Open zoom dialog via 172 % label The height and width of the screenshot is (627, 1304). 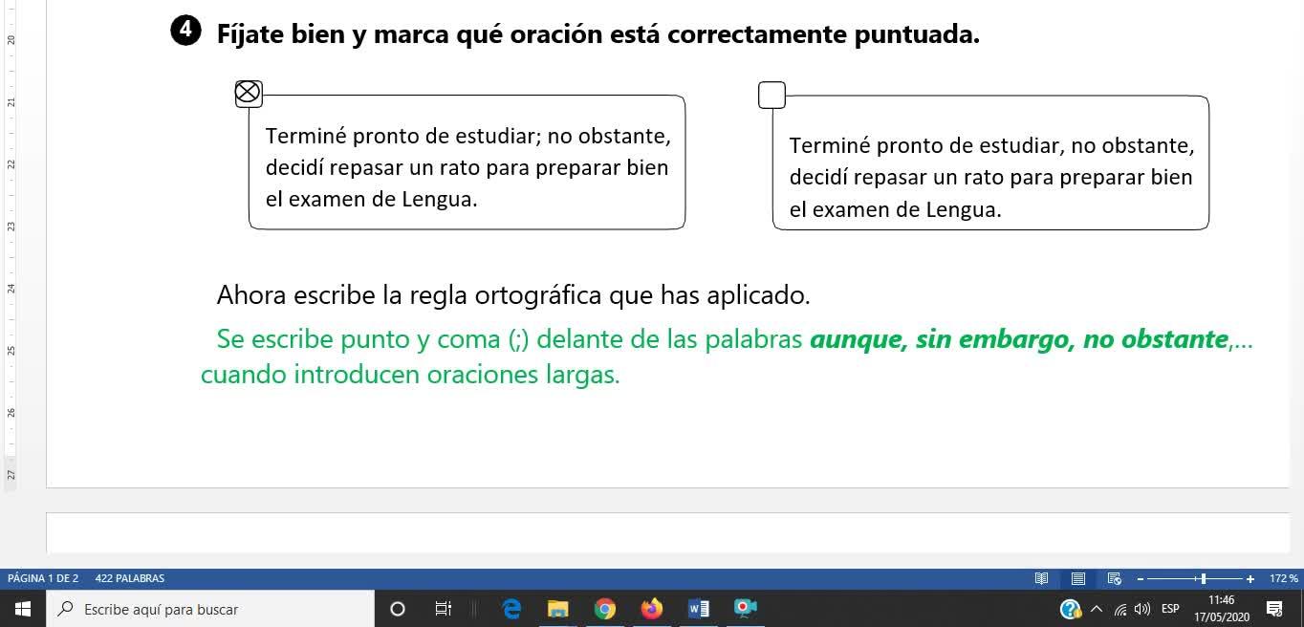[1283, 578]
